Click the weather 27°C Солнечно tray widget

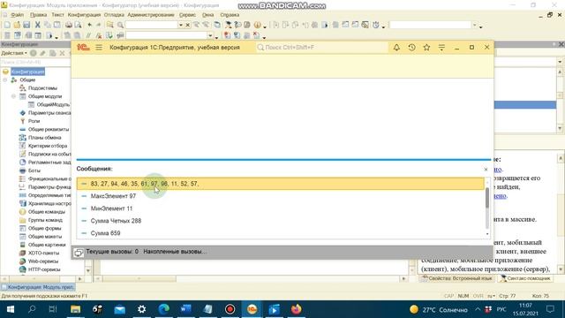click(x=438, y=309)
